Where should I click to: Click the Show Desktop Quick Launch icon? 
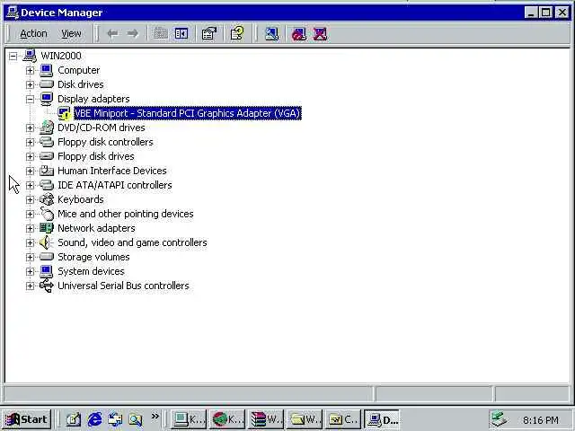click(74, 419)
